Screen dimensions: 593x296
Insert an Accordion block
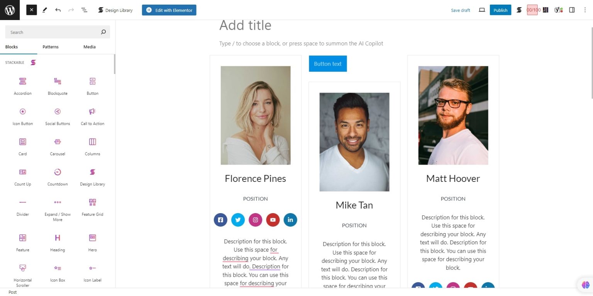22,85
